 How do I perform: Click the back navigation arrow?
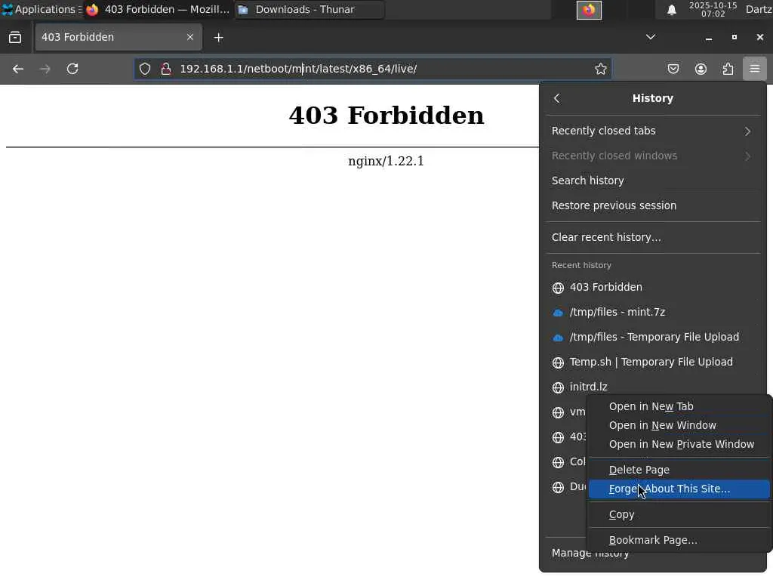[18, 69]
